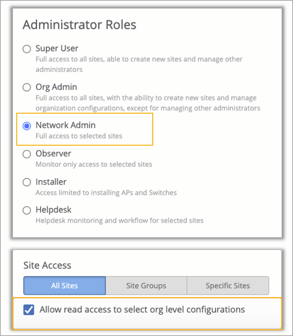293x336 pixels.
Task: Switch to the All Sites tab
Action: point(64,286)
